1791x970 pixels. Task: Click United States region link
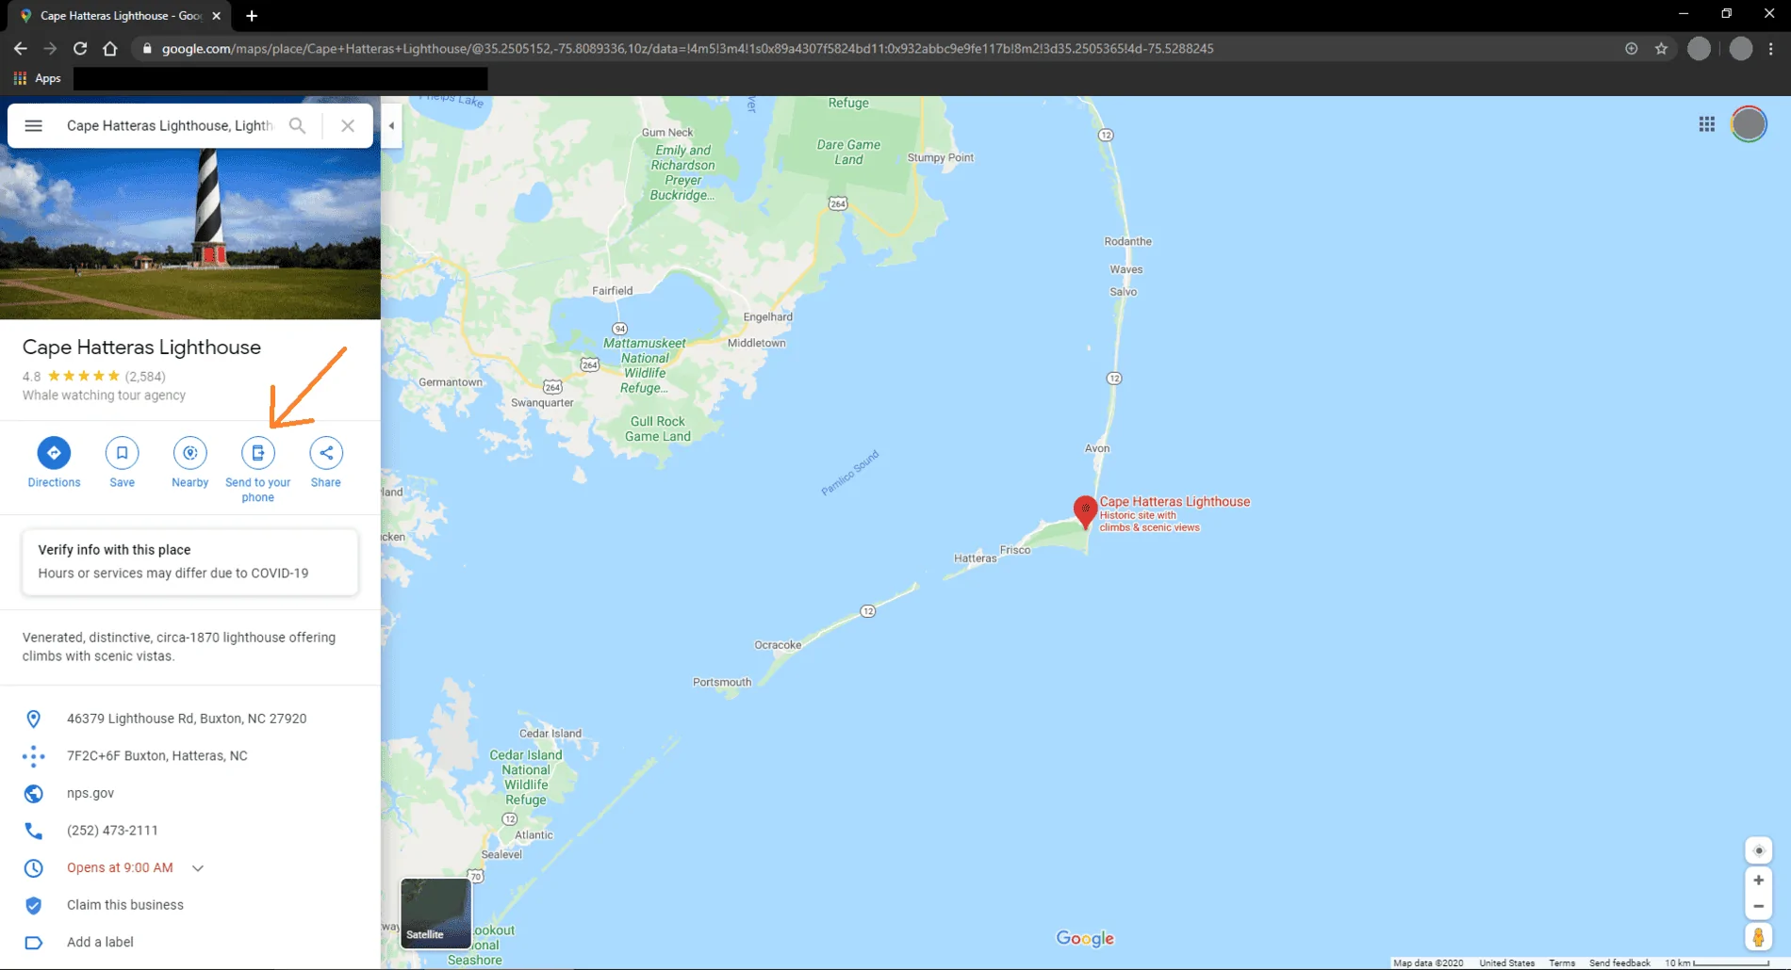(1506, 962)
